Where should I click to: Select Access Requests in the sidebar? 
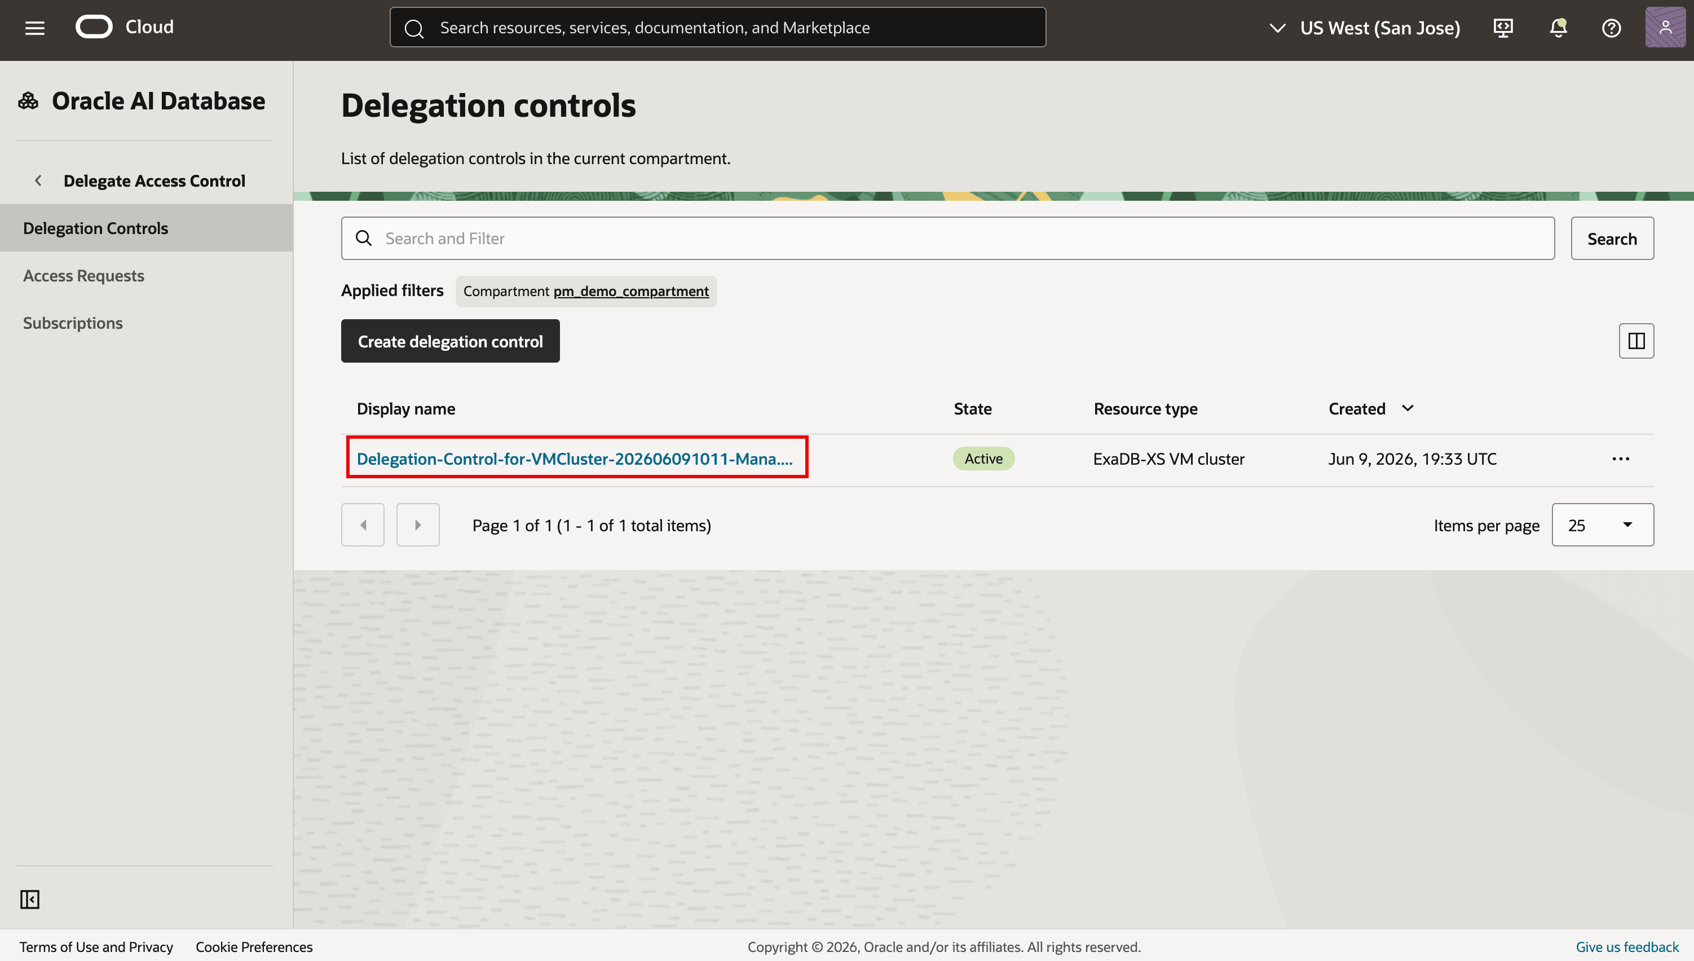pos(84,275)
